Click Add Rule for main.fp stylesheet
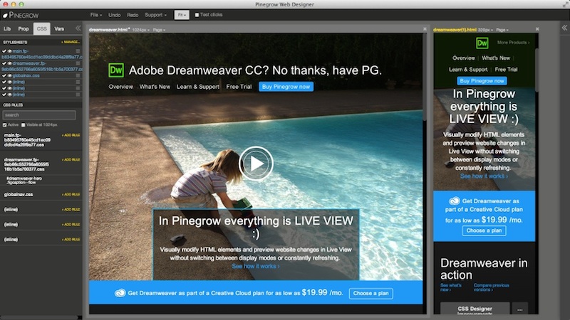 point(71,135)
